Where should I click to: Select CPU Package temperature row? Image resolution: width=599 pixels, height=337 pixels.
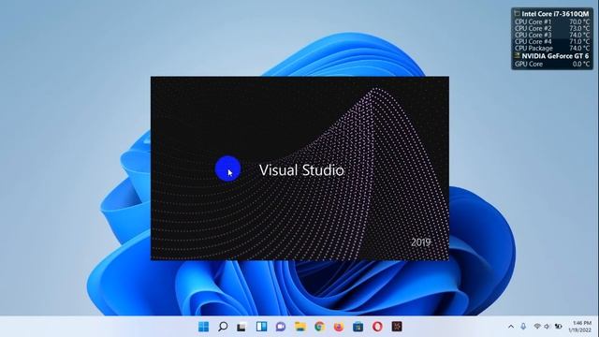(x=552, y=48)
